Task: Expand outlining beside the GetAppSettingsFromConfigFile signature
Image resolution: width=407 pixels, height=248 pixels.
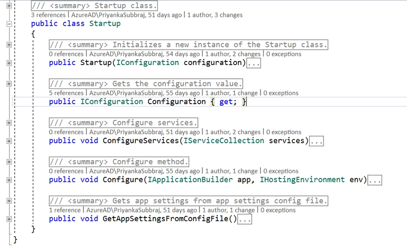Action: point(9,219)
